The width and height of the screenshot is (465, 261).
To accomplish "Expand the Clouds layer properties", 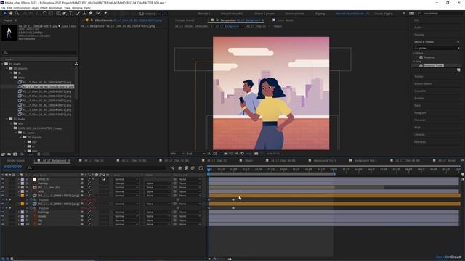I will click(19, 216).
